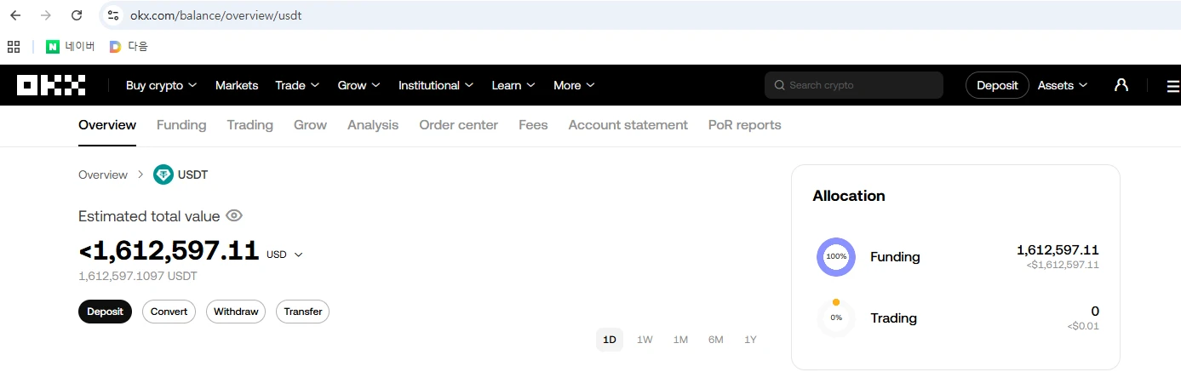Click the OKX logo in header
1181x372 pixels.
[x=51, y=85]
